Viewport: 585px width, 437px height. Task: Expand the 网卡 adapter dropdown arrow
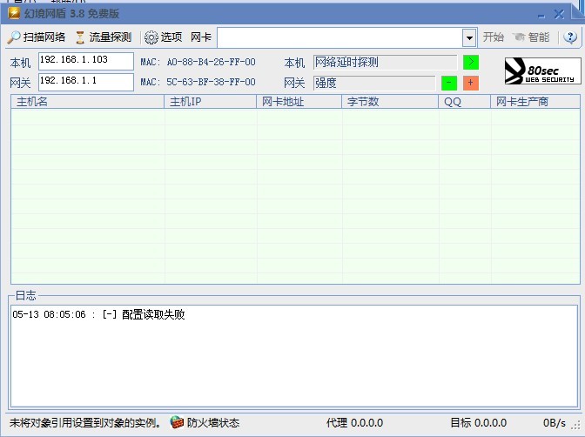click(469, 37)
